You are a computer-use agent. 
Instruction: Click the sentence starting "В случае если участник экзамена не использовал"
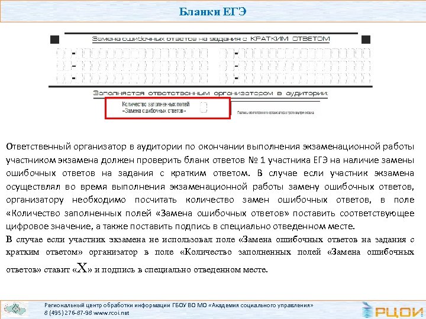(x=210, y=254)
